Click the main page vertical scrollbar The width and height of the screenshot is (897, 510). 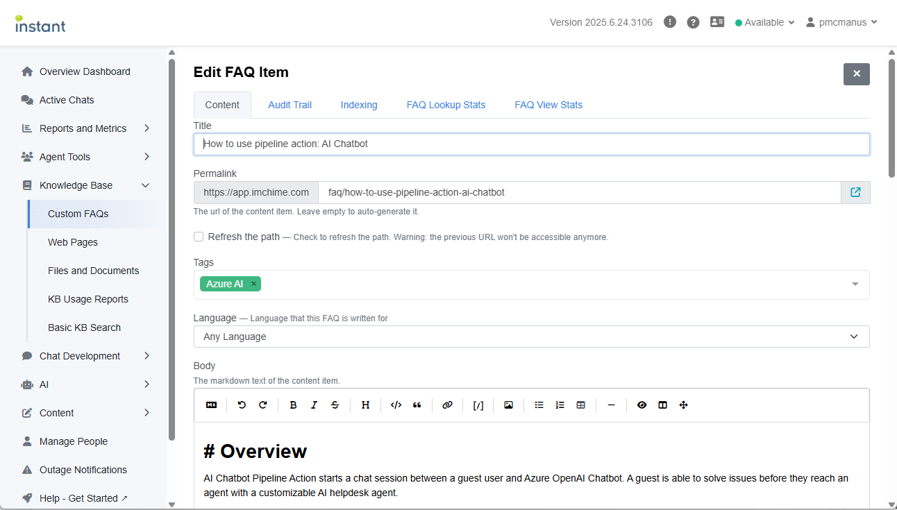pos(892,118)
